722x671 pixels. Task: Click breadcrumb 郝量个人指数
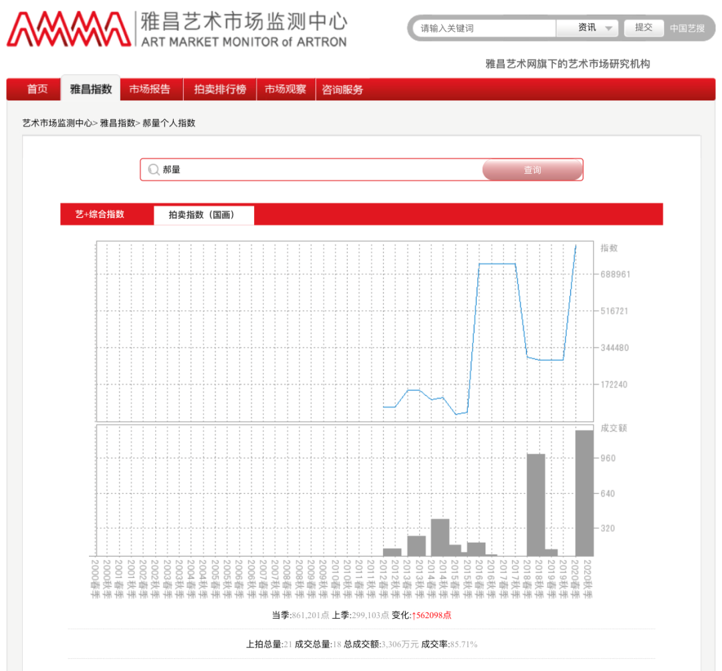[x=169, y=123]
